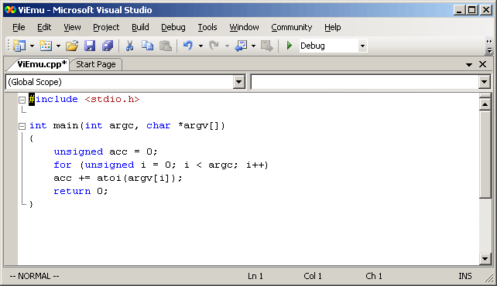
Task: Maximize the Visual Studio window
Action: tap(472, 10)
